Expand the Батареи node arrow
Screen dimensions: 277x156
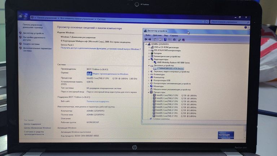click(149, 53)
